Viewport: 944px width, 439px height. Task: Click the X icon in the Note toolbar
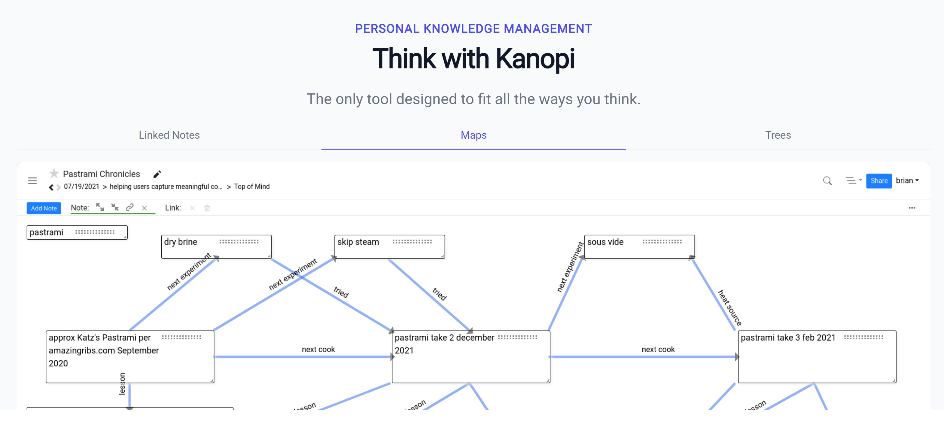(x=145, y=208)
